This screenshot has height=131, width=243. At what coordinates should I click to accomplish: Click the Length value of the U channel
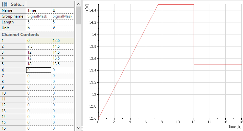pos(63,22)
